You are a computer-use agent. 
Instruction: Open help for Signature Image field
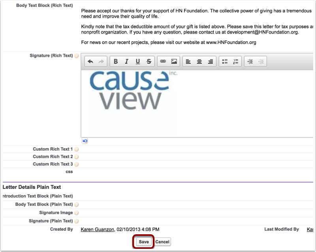click(76, 213)
